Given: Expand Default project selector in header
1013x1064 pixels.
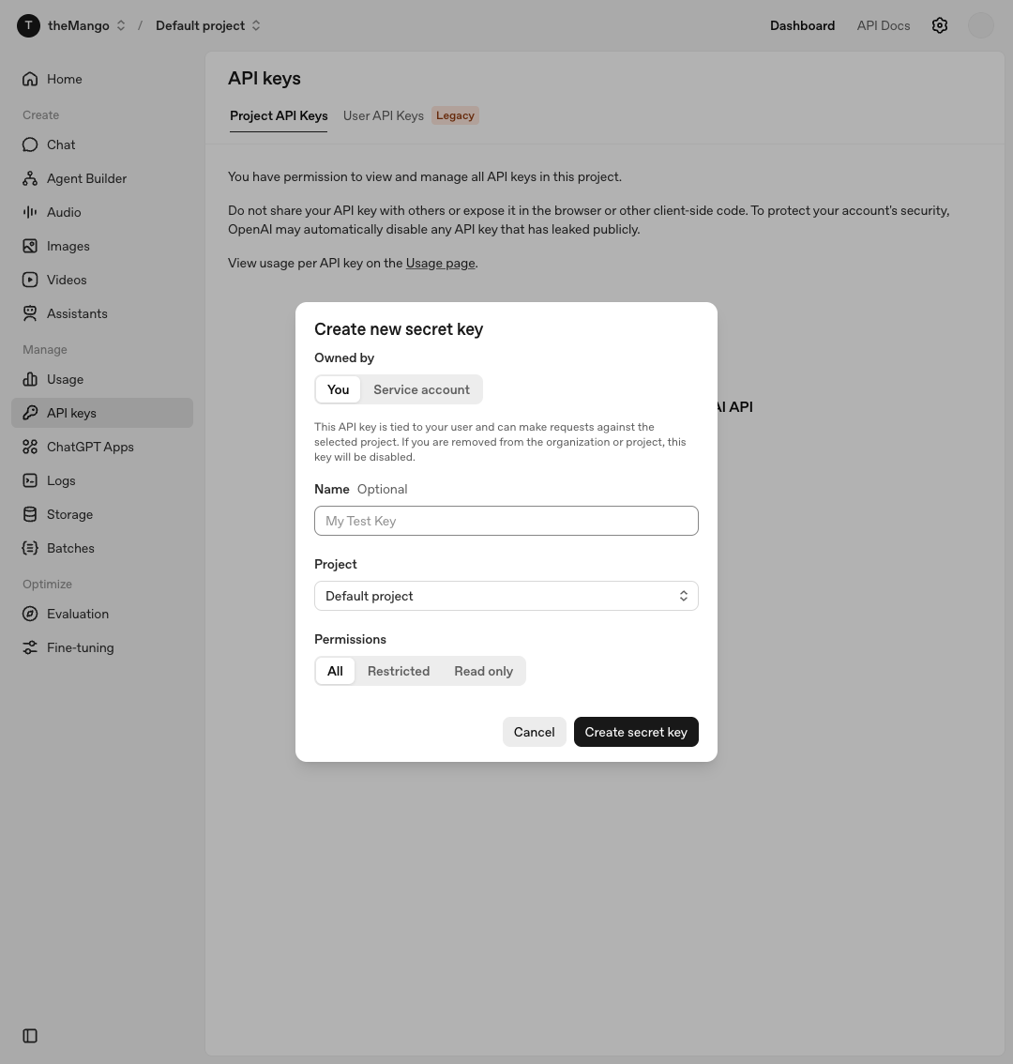Looking at the screenshot, I should 208,25.
